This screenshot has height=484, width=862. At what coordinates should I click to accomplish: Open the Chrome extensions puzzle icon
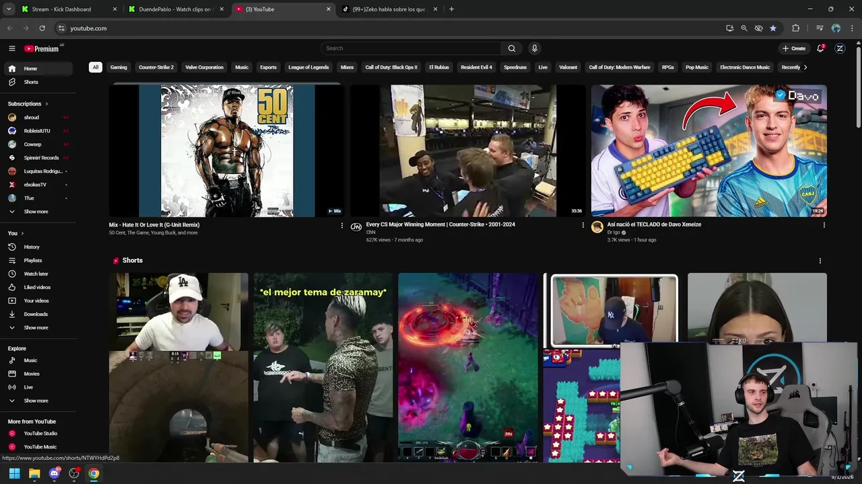tap(796, 28)
